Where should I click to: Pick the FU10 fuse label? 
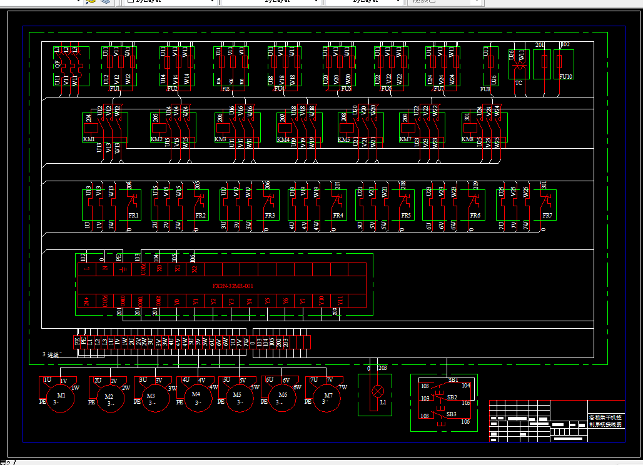[566, 77]
